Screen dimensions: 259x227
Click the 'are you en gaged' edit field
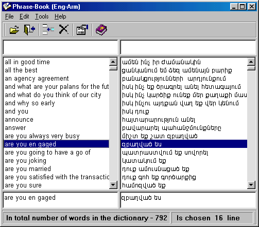point(60,200)
